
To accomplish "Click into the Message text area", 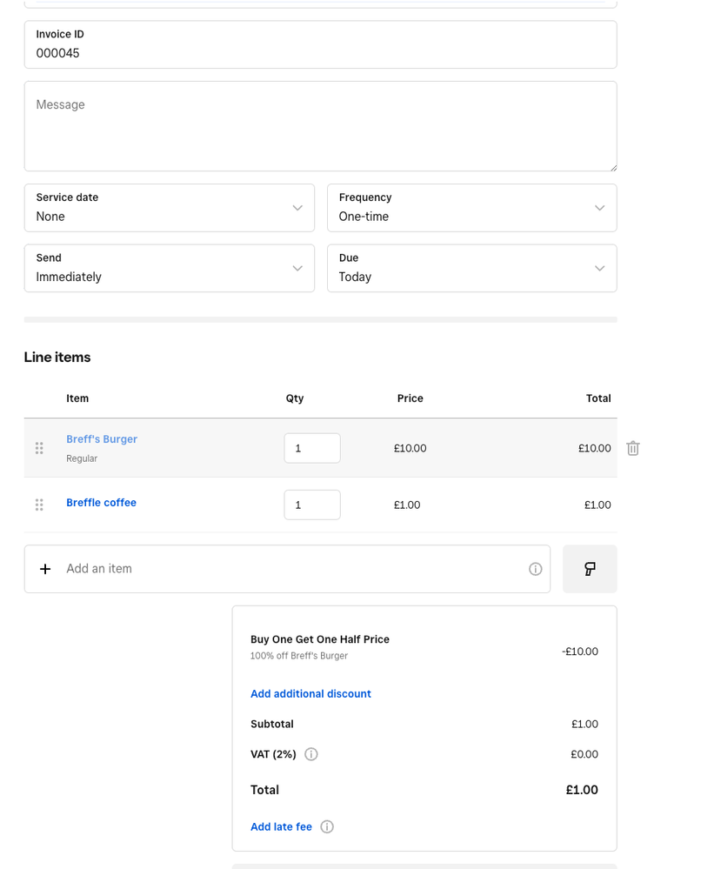I will [x=320, y=126].
